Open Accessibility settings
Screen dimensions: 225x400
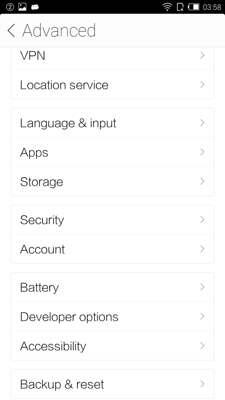112,346
